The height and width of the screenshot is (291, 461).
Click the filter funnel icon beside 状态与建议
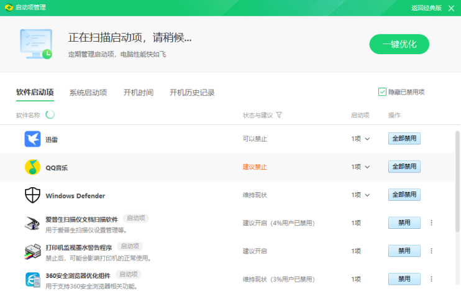click(x=279, y=115)
